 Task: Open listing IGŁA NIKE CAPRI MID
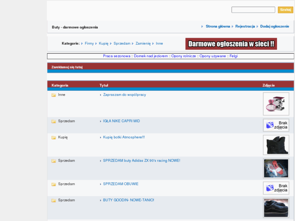point(121,121)
